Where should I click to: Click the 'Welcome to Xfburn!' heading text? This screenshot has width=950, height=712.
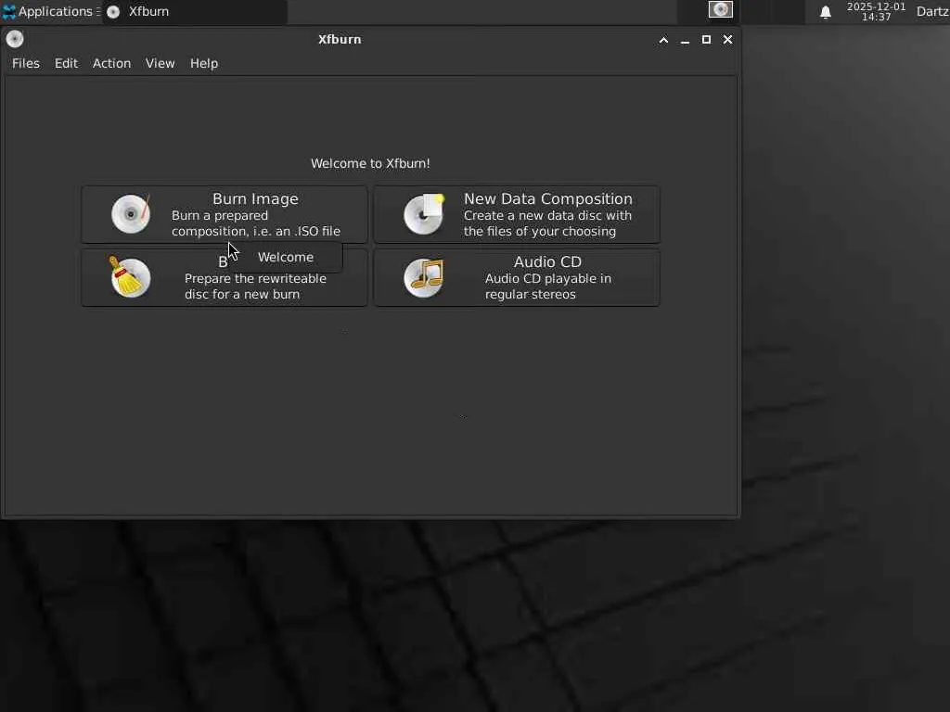click(370, 163)
